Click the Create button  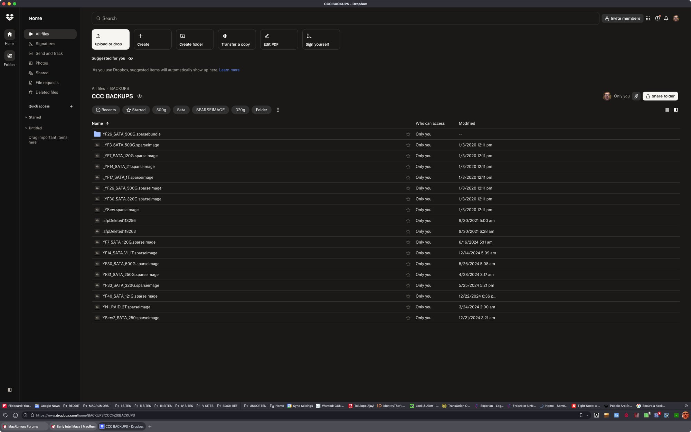point(152,39)
